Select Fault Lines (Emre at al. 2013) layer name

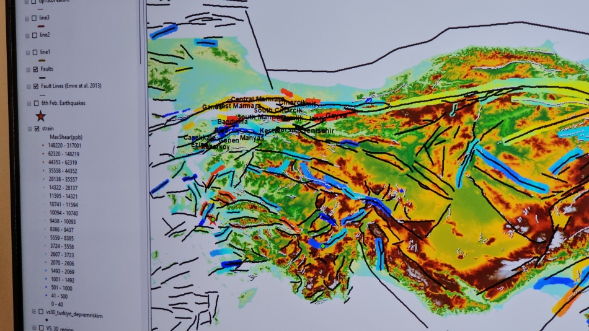click(x=71, y=86)
